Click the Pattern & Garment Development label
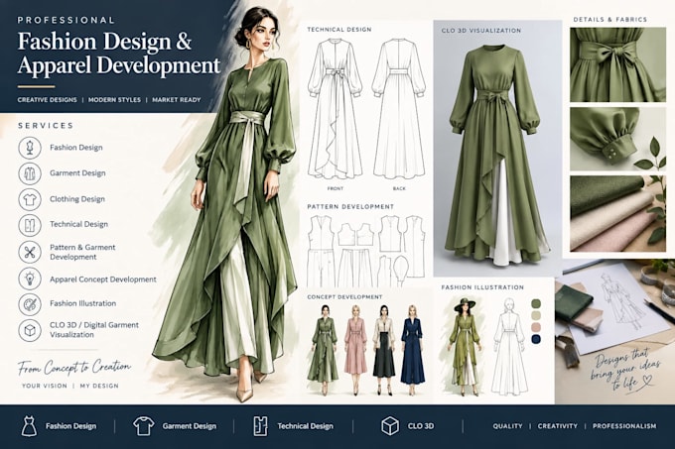 (x=82, y=252)
